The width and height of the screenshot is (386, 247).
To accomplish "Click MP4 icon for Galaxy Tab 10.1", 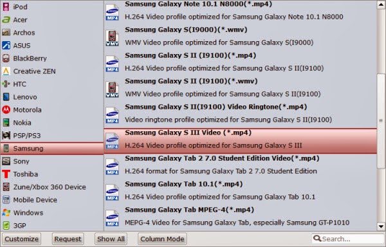I will [x=112, y=192].
